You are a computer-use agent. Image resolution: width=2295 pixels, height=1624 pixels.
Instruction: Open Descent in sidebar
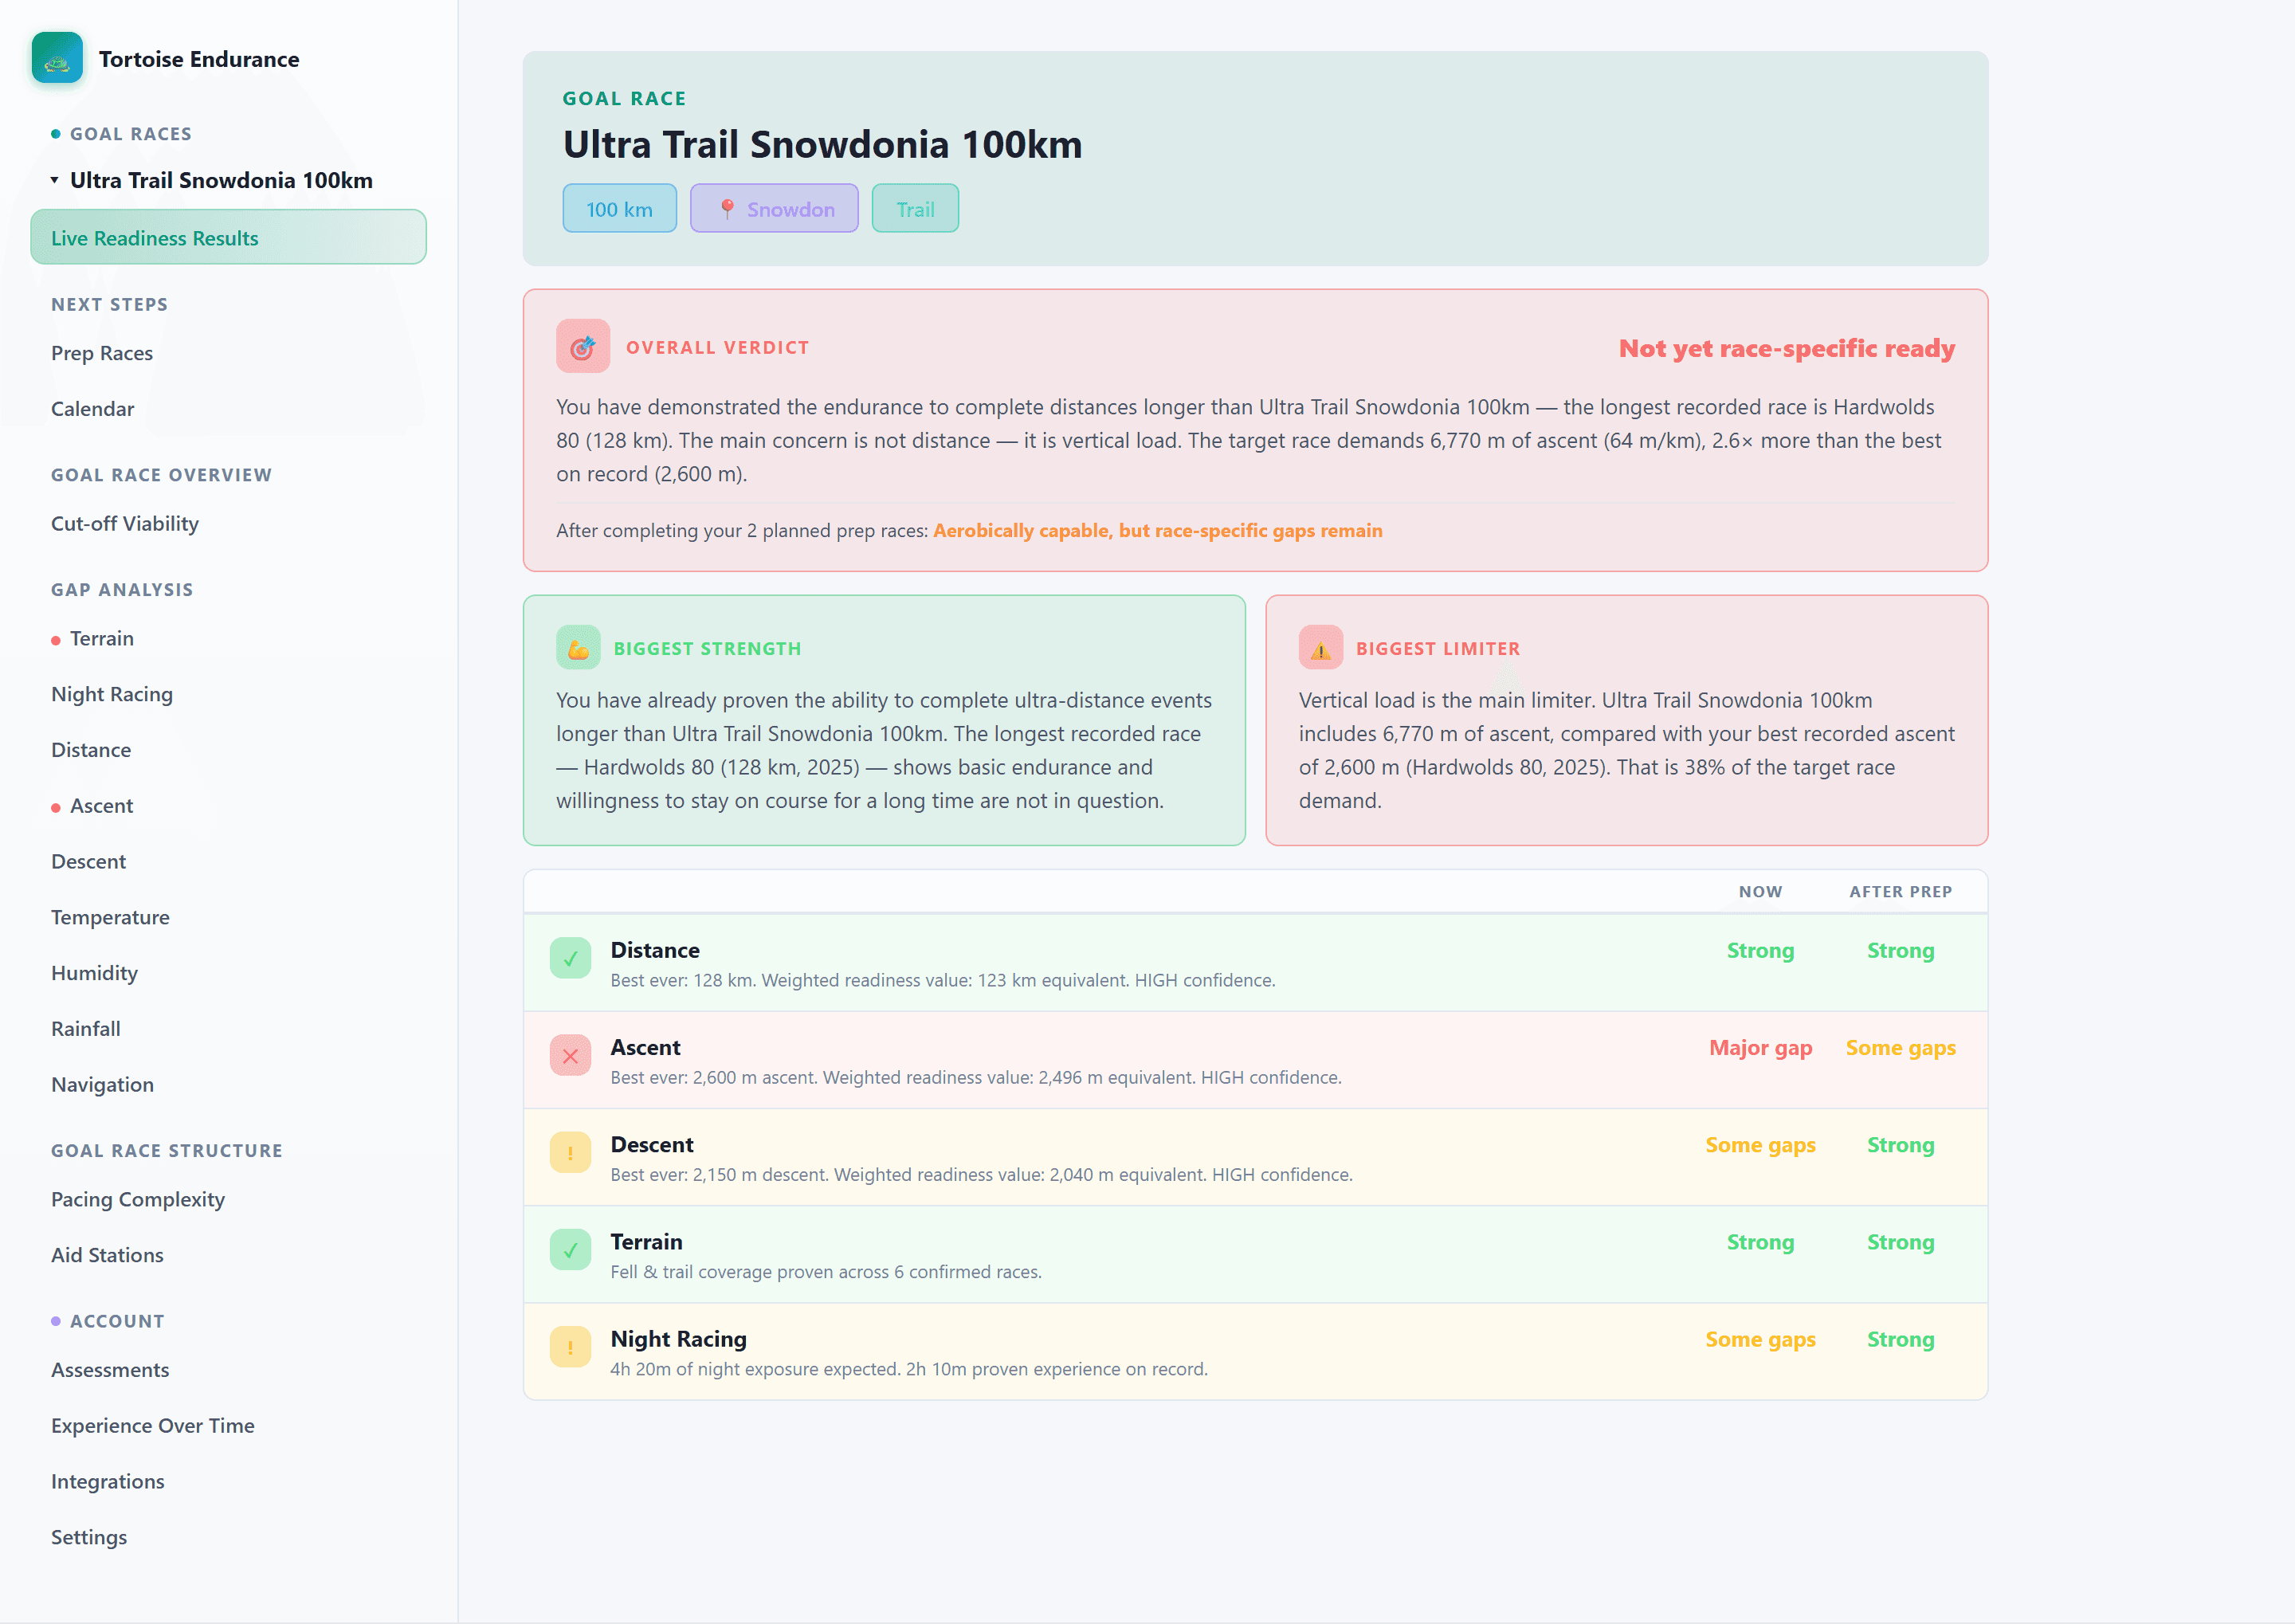pos(88,862)
